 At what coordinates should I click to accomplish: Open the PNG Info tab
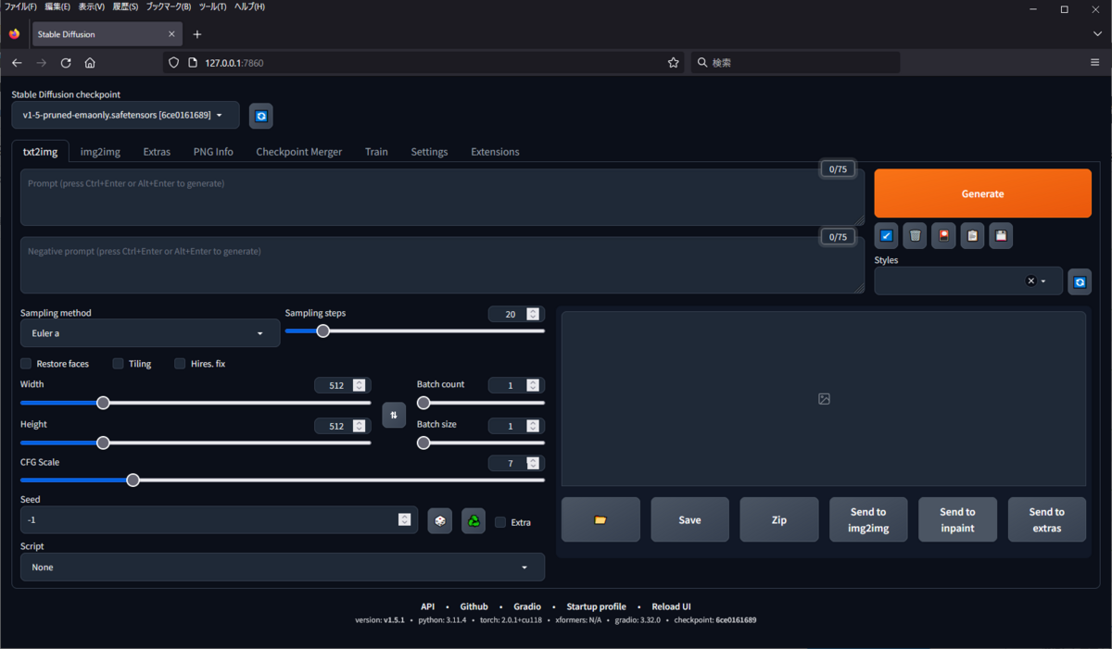pos(213,152)
